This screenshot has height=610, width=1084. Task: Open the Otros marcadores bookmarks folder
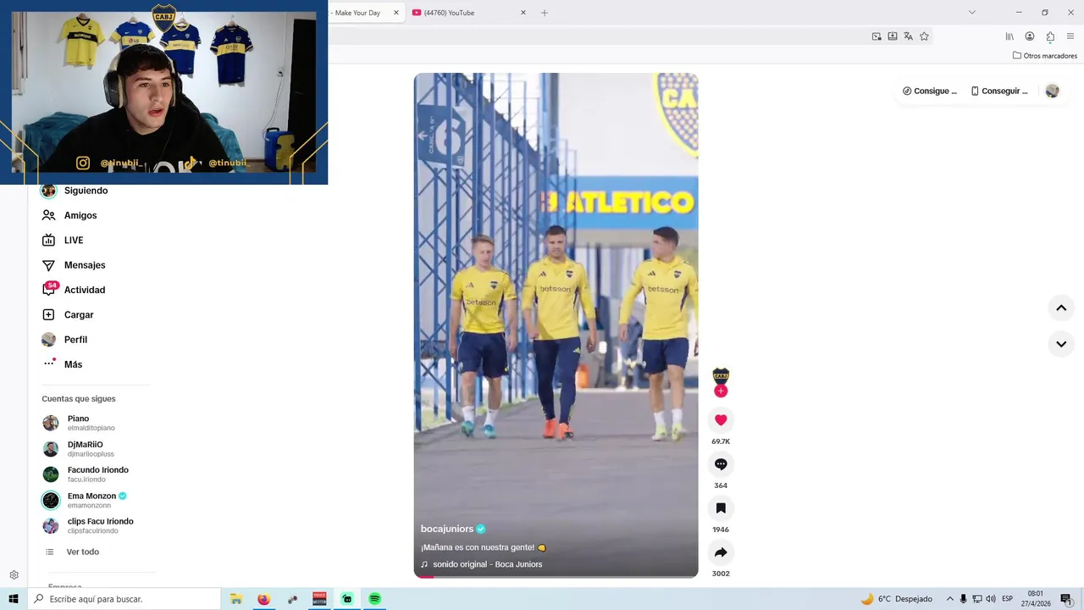coord(1045,56)
